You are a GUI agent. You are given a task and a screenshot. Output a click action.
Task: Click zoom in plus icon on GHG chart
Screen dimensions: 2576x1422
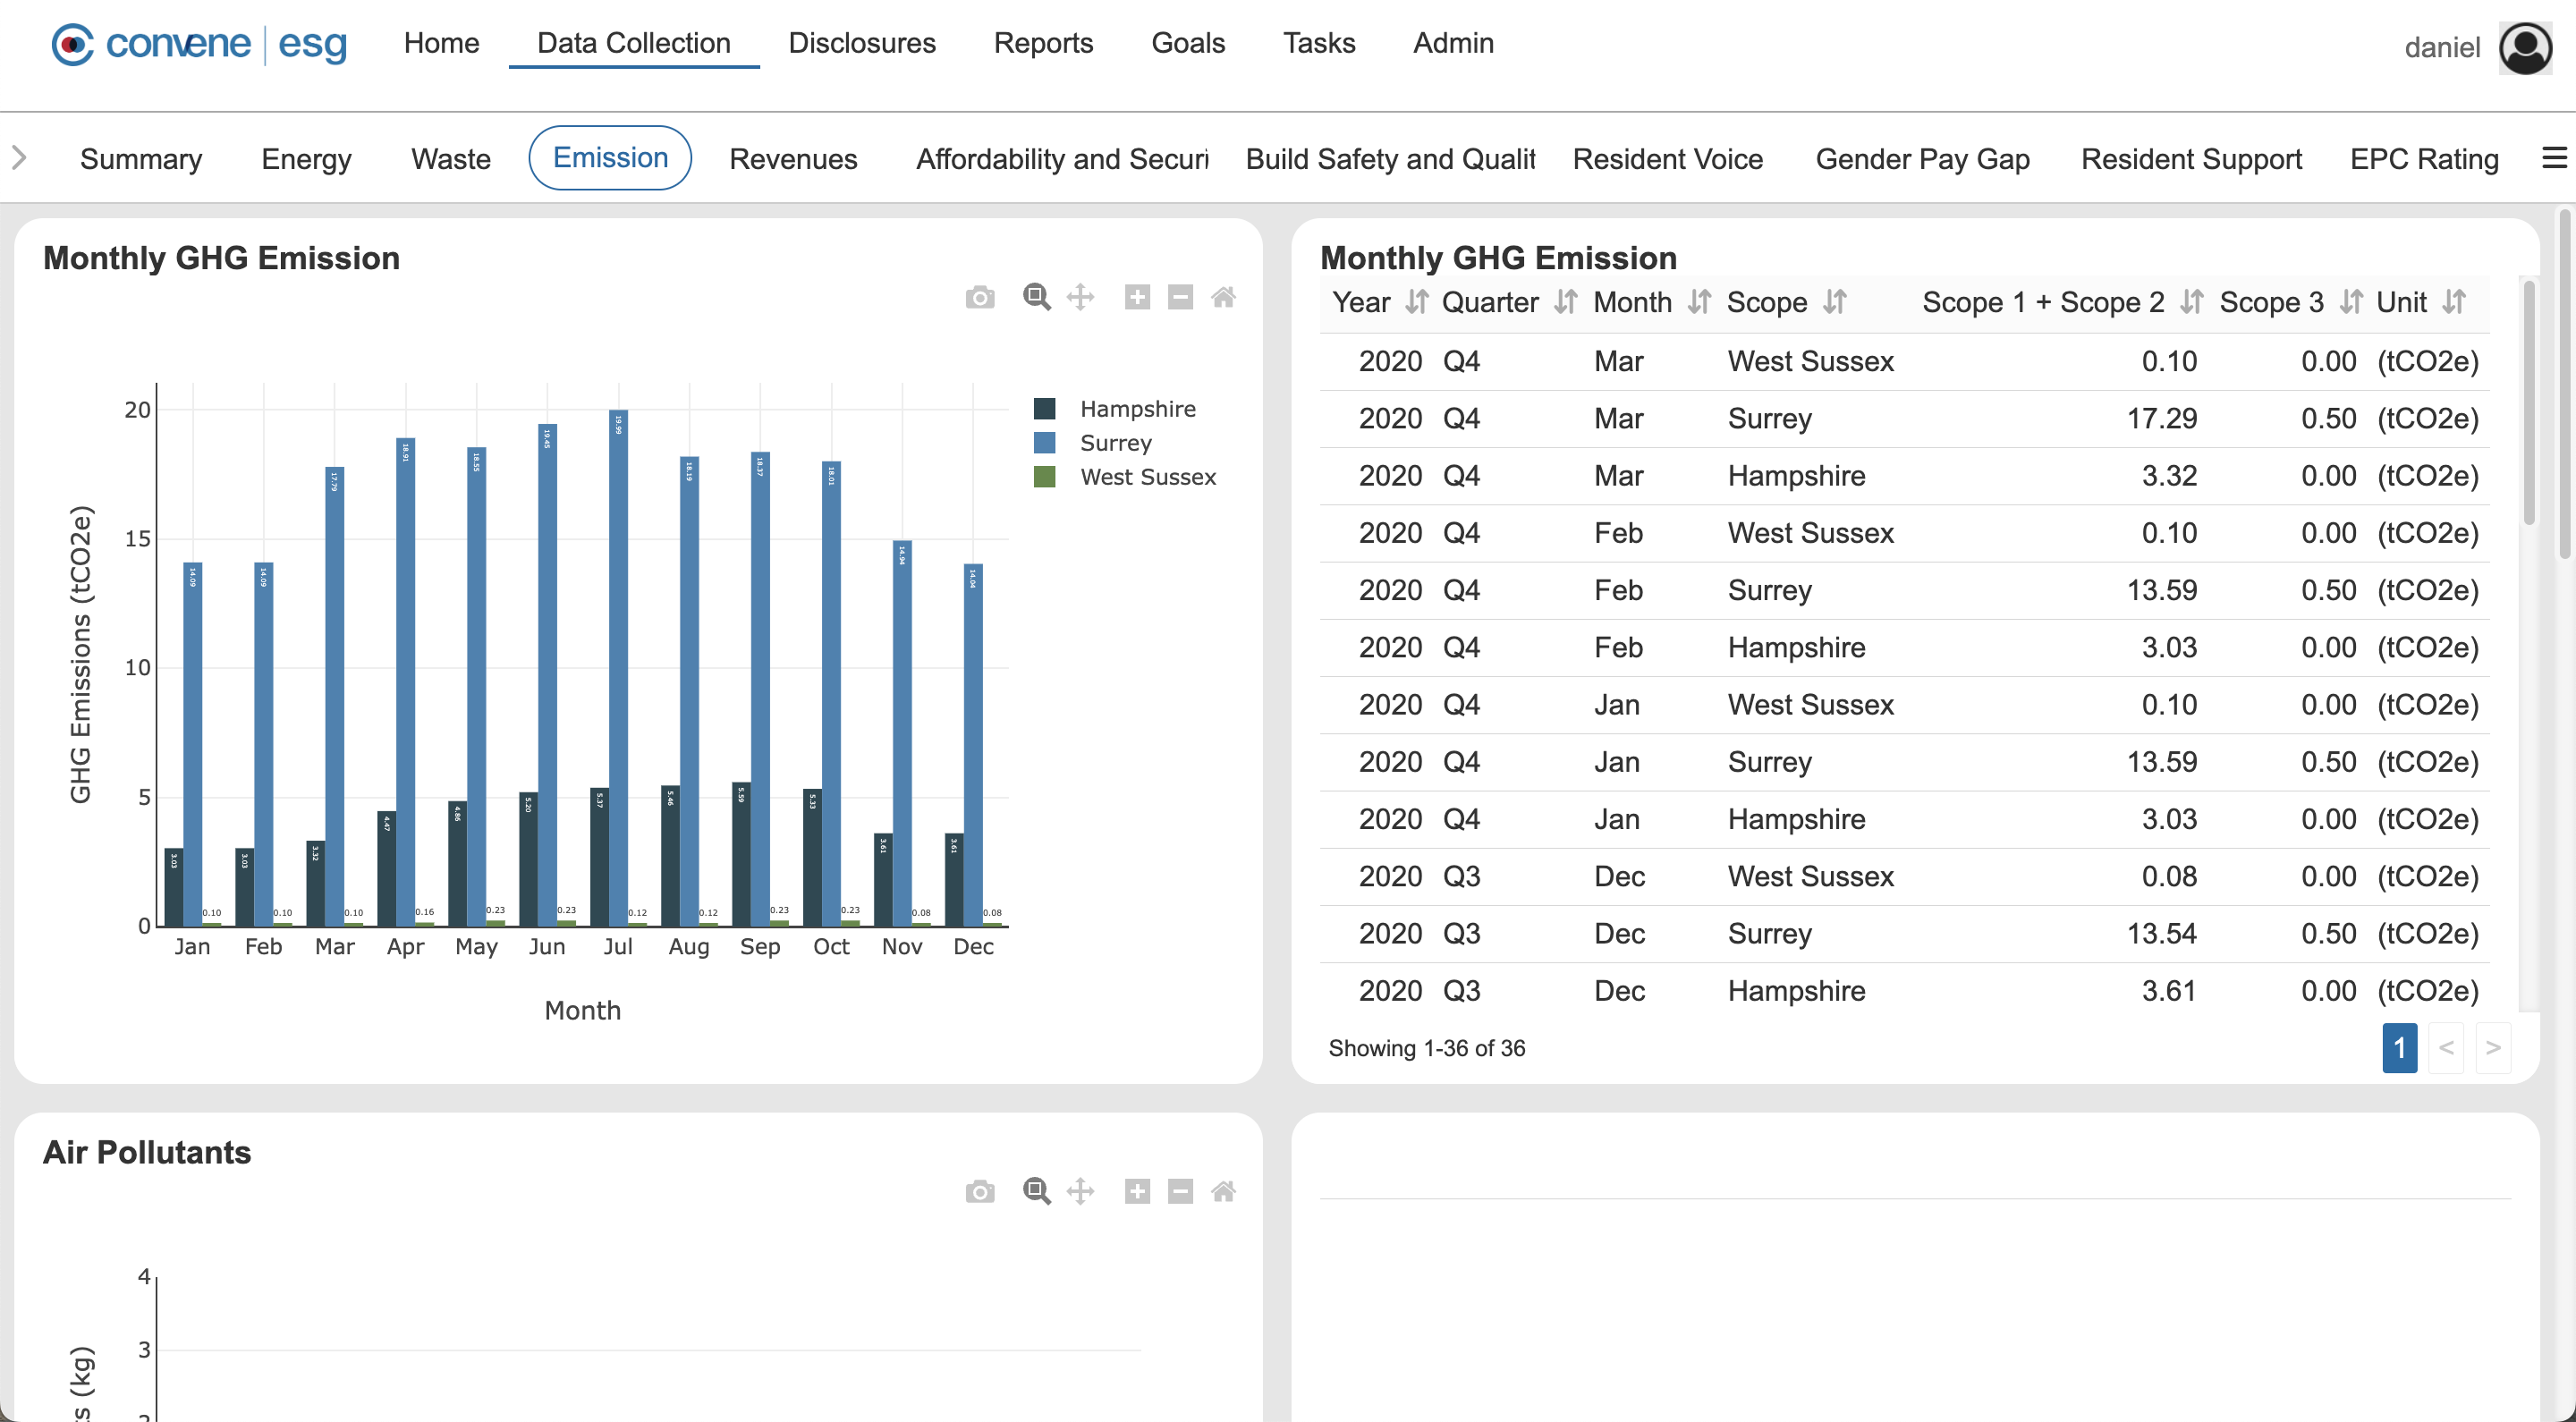(x=1137, y=297)
